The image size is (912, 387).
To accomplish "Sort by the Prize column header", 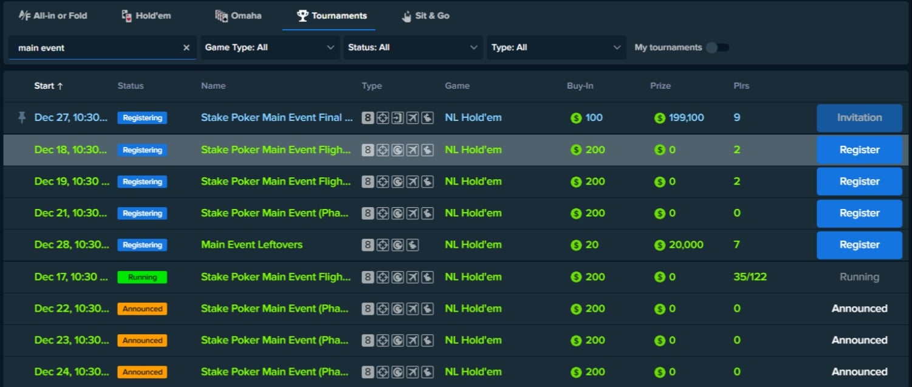I will pos(660,86).
